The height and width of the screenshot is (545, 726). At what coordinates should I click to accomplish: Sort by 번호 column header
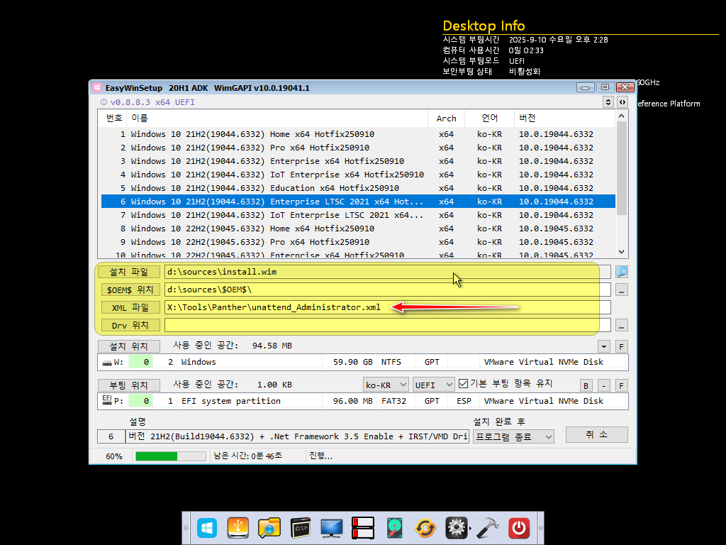pos(114,119)
